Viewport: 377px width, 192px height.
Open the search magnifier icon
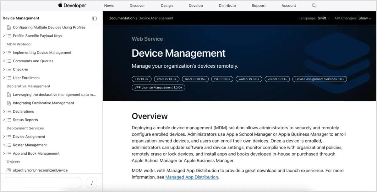coord(314,5)
